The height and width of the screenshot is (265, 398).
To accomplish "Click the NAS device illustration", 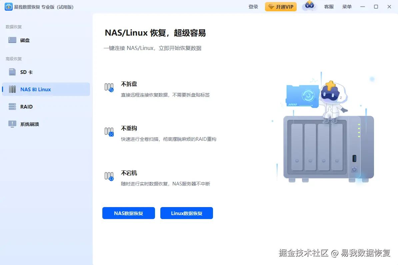I will (x=328, y=148).
